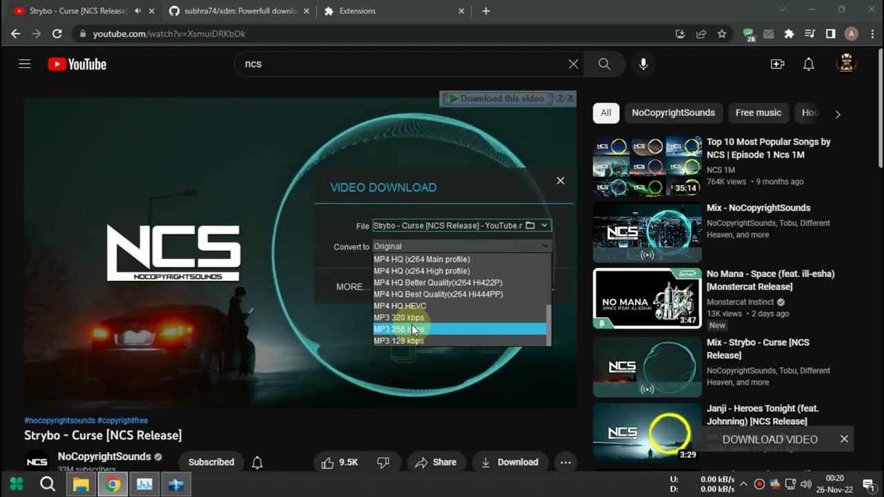The width and height of the screenshot is (884, 497).
Task: Switch to the xdm GitHub tab
Action: 240,11
